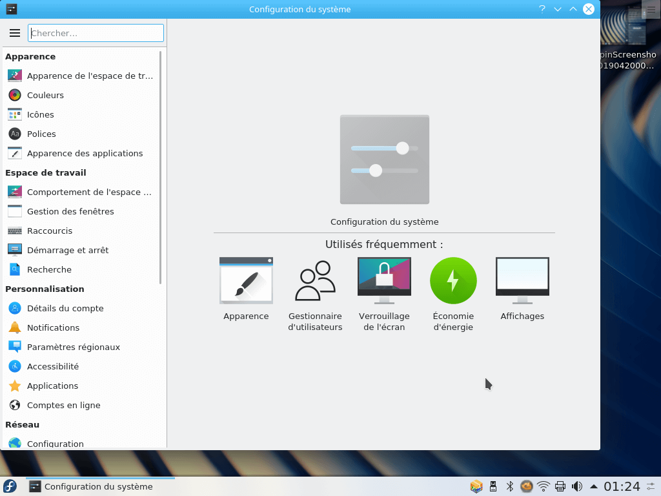
Task: Click the orange tray icon beside Bluetooth
Action: tap(527, 486)
